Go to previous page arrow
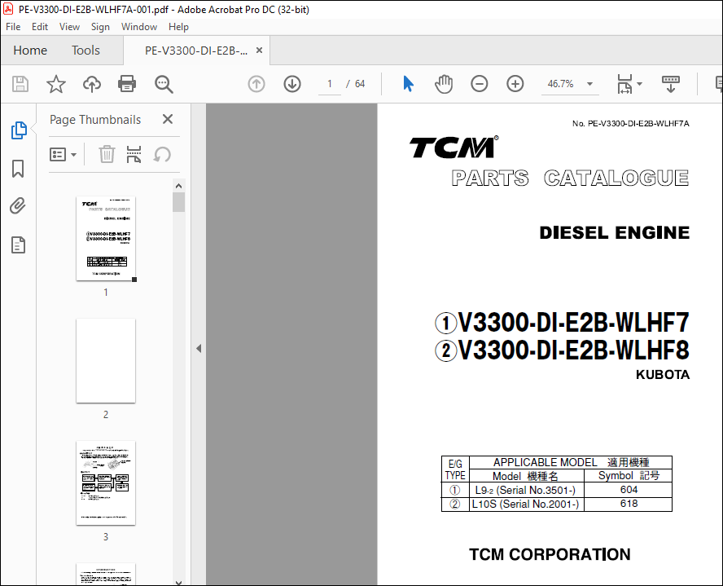 [x=256, y=84]
